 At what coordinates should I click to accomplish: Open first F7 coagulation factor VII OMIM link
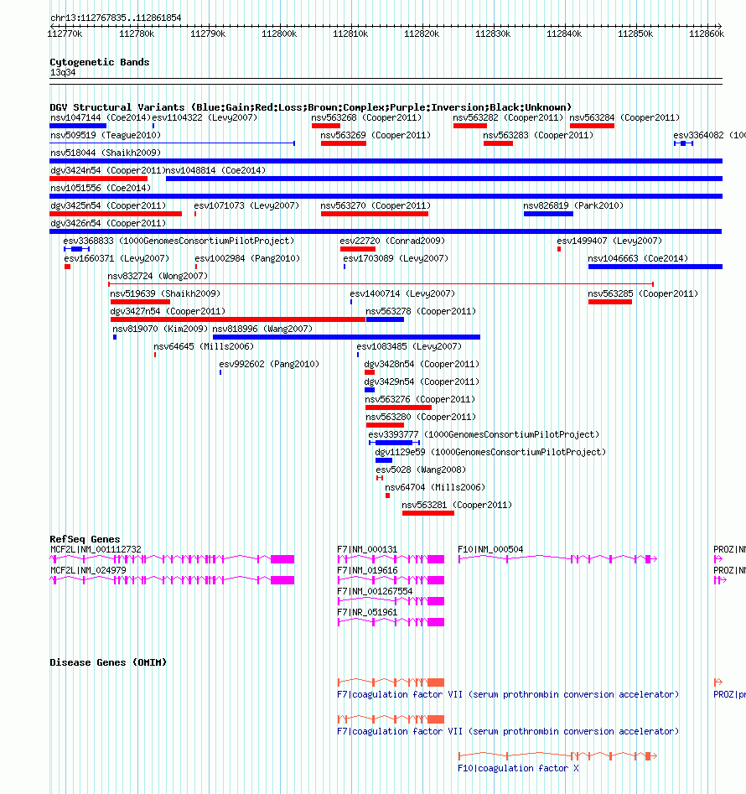[508, 695]
